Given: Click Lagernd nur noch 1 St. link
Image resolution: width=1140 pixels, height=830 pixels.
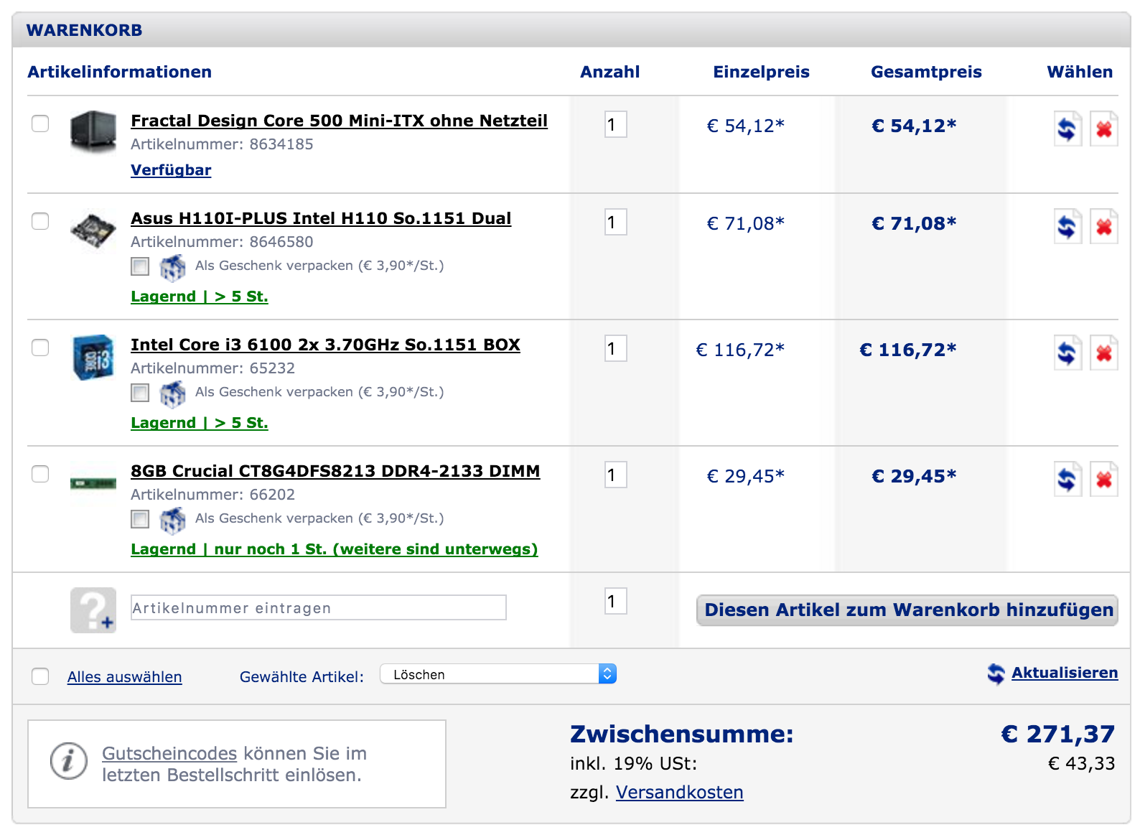Looking at the screenshot, I should pyautogui.click(x=335, y=549).
